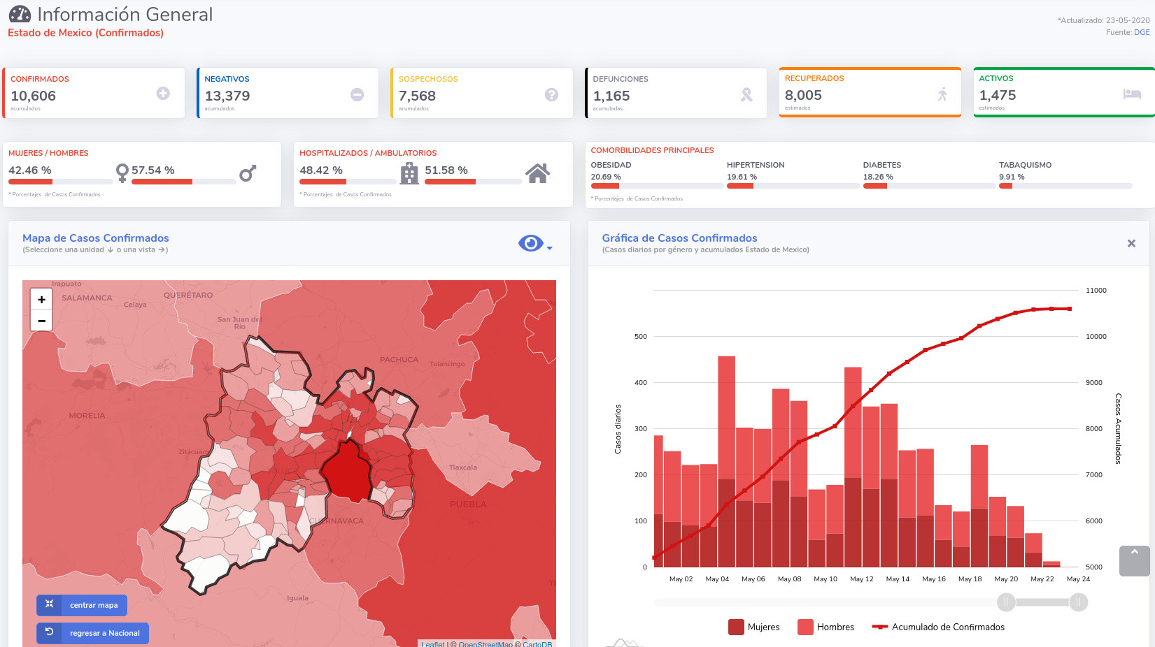Click the left handle of chart range slider

click(1006, 602)
